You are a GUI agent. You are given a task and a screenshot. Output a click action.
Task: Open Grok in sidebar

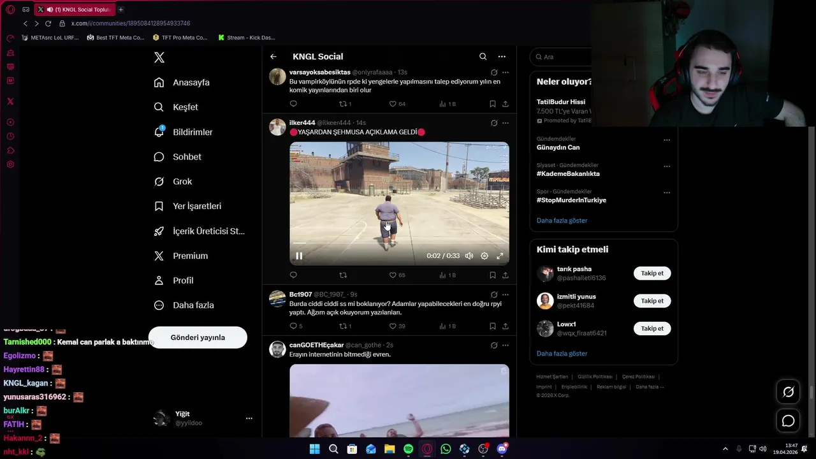[x=173, y=182]
